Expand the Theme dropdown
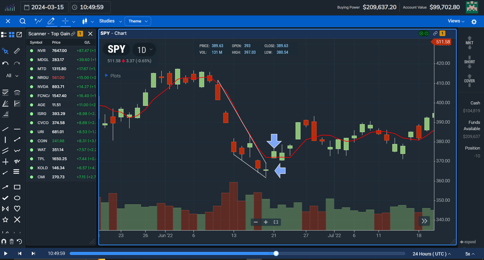This screenshot has width=484, height=260. (x=138, y=21)
